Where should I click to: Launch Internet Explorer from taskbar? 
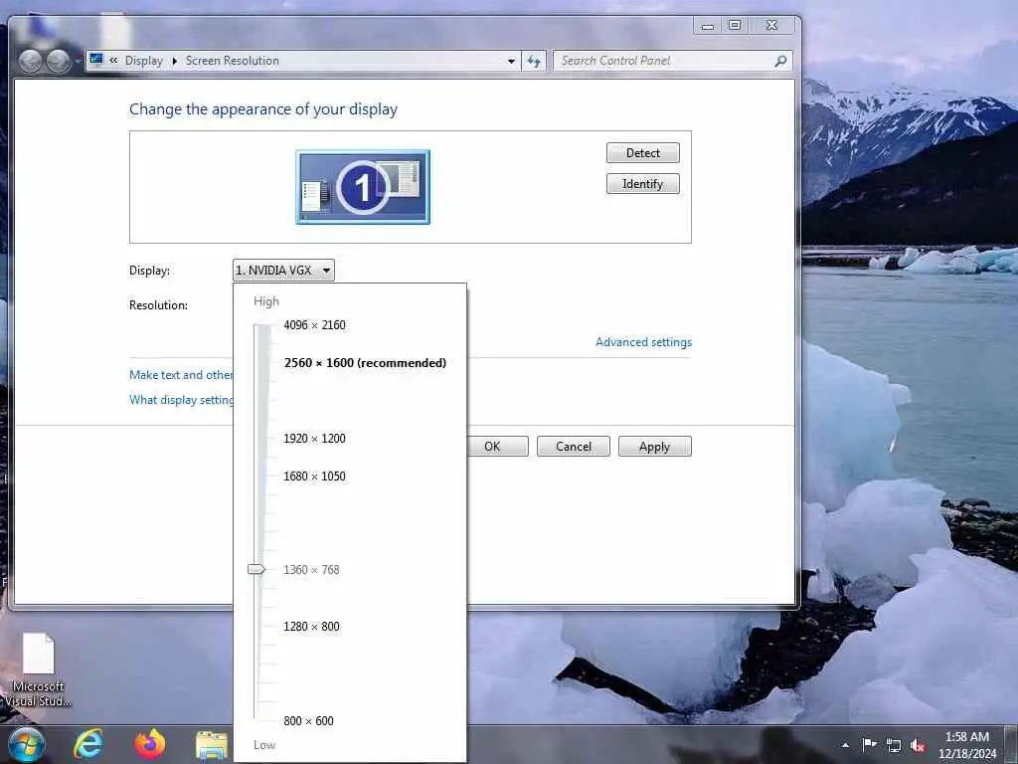coord(88,744)
